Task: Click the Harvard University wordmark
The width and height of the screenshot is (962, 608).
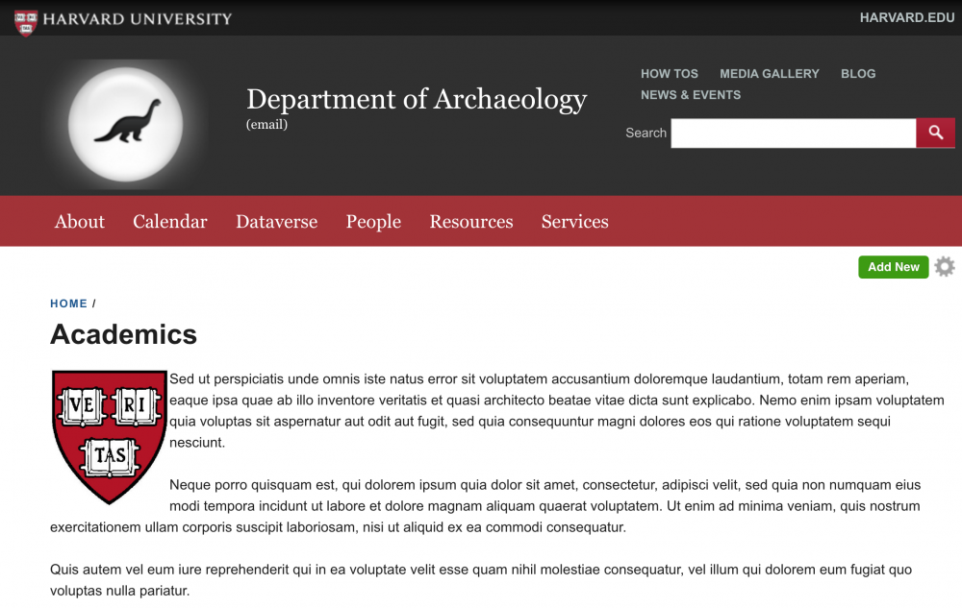Action: pyautogui.click(x=138, y=19)
